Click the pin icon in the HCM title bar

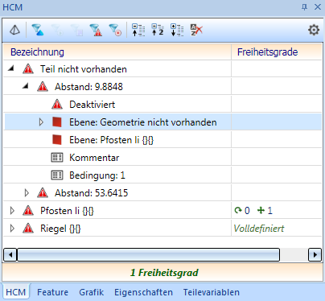[304, 7]
